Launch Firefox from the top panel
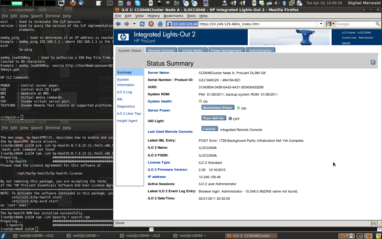The width and height of the screenshot is (382, 239). [x=72, y=3]
